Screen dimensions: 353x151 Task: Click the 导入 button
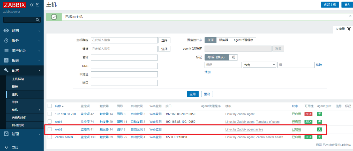click(x=347, y=5)
